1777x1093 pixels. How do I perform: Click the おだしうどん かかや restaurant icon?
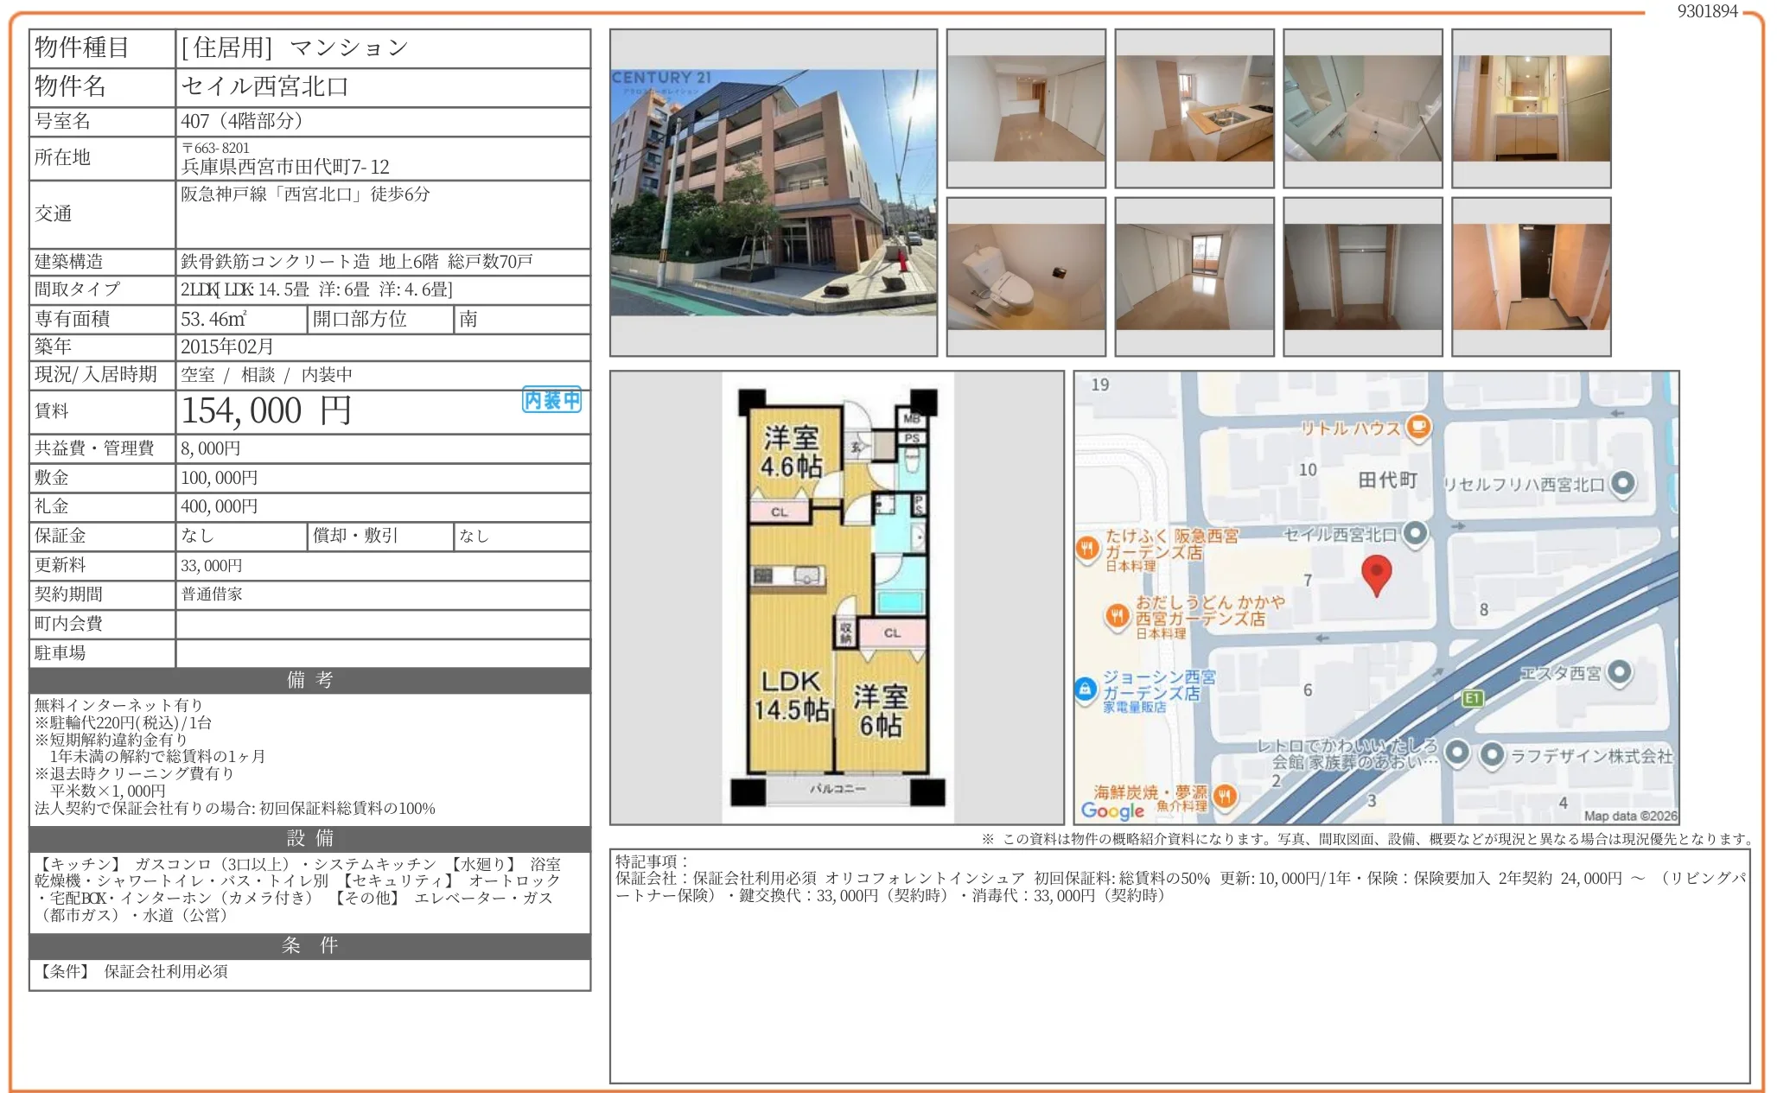1118,616
